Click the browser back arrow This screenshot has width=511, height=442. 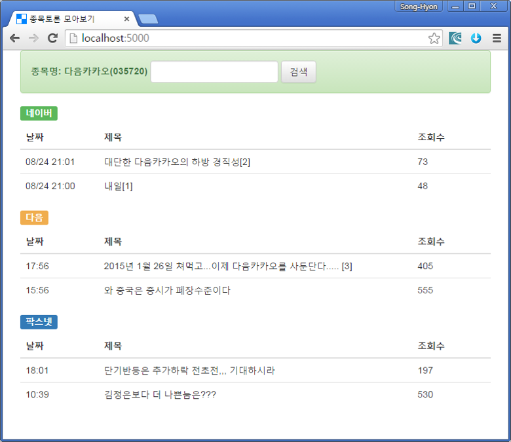[x=14, y=39]
